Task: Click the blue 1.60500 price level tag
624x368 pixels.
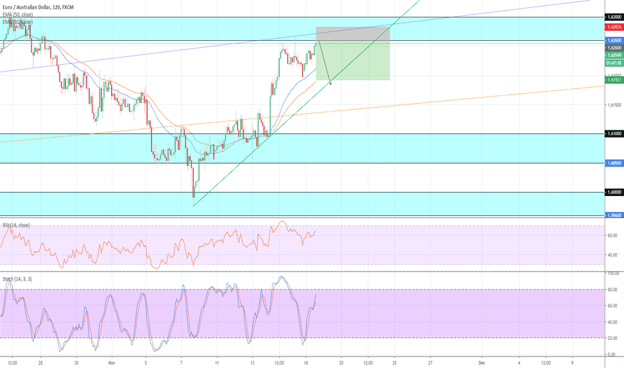Action: [613, 163]
